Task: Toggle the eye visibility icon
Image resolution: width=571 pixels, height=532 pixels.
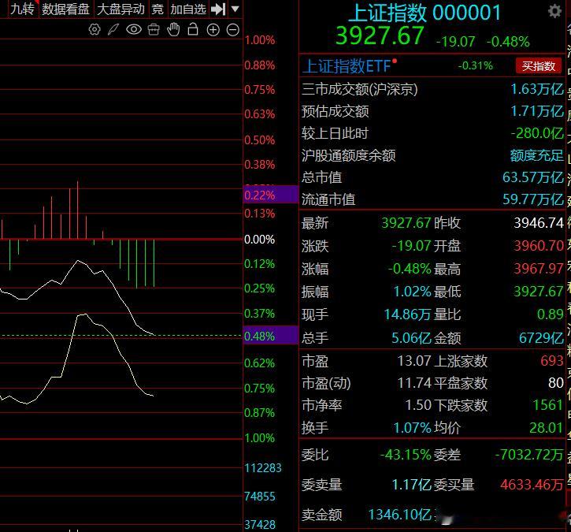Action: [x=134, y=29]
